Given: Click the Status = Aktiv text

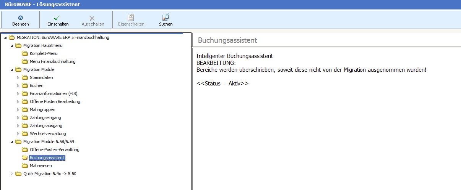Looking at the screenshot, I should click(222, 84).
